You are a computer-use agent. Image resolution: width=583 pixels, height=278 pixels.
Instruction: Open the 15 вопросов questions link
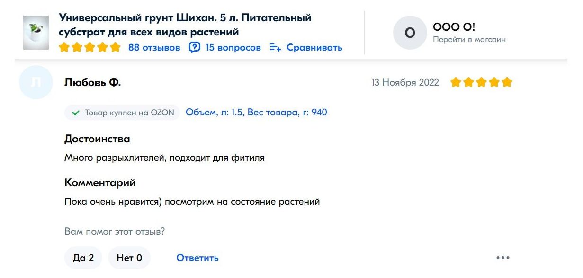coord(233,48)
